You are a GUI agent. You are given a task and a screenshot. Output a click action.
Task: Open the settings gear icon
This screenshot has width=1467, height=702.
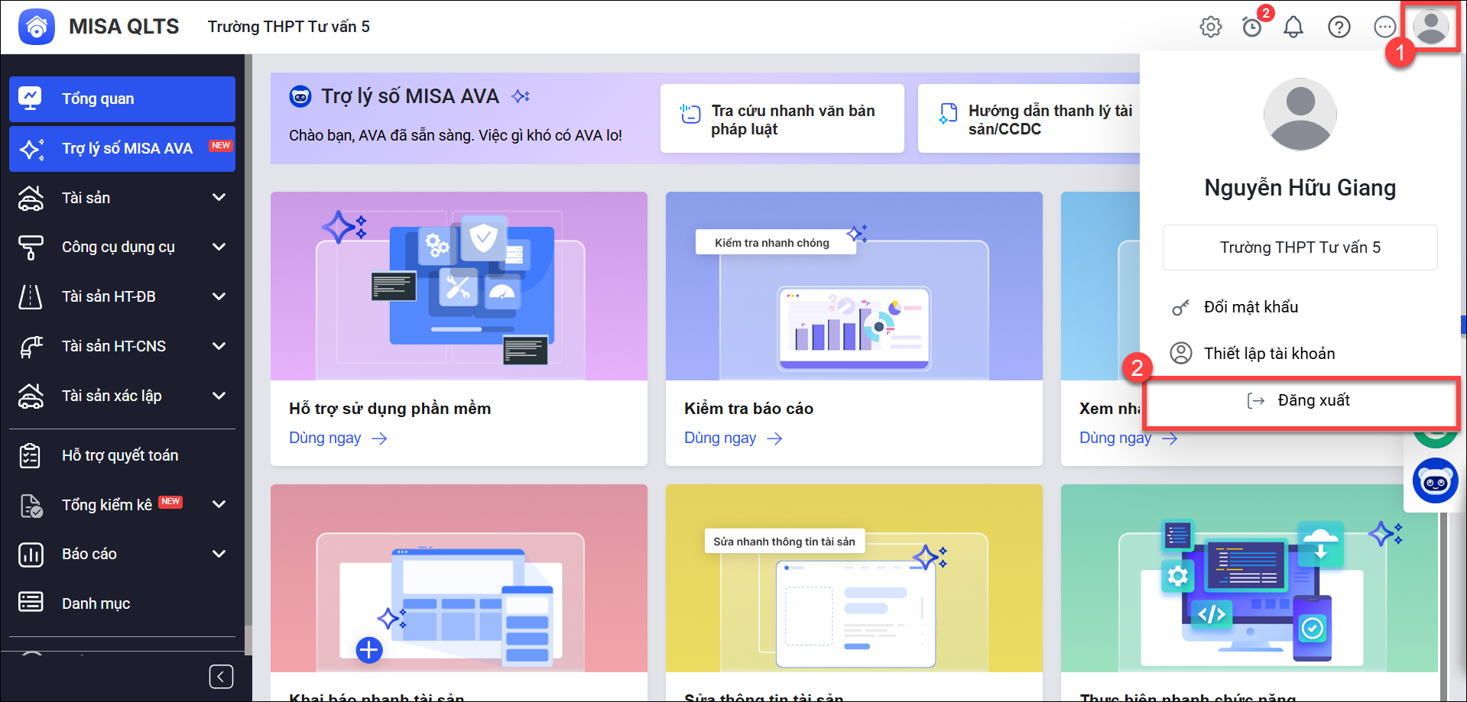pos(1210,27)
